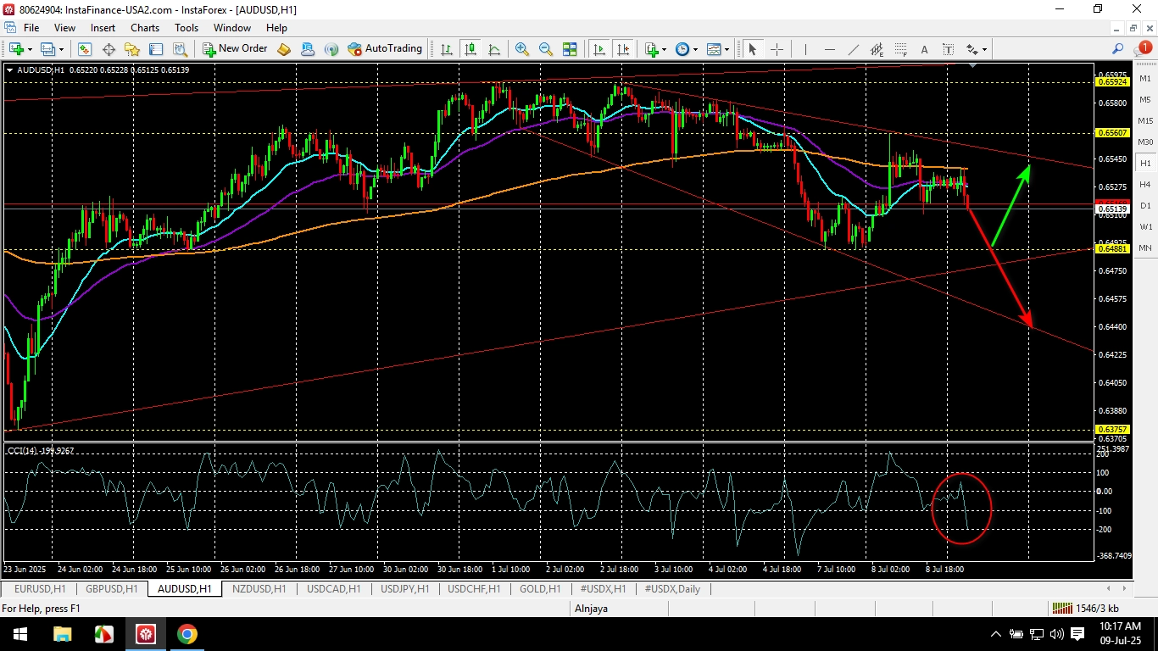The height and width of the screenshot is (651, 1158).
Task: Switch to the GBPUSD,H1 chart tab
Action: (111, 588)
